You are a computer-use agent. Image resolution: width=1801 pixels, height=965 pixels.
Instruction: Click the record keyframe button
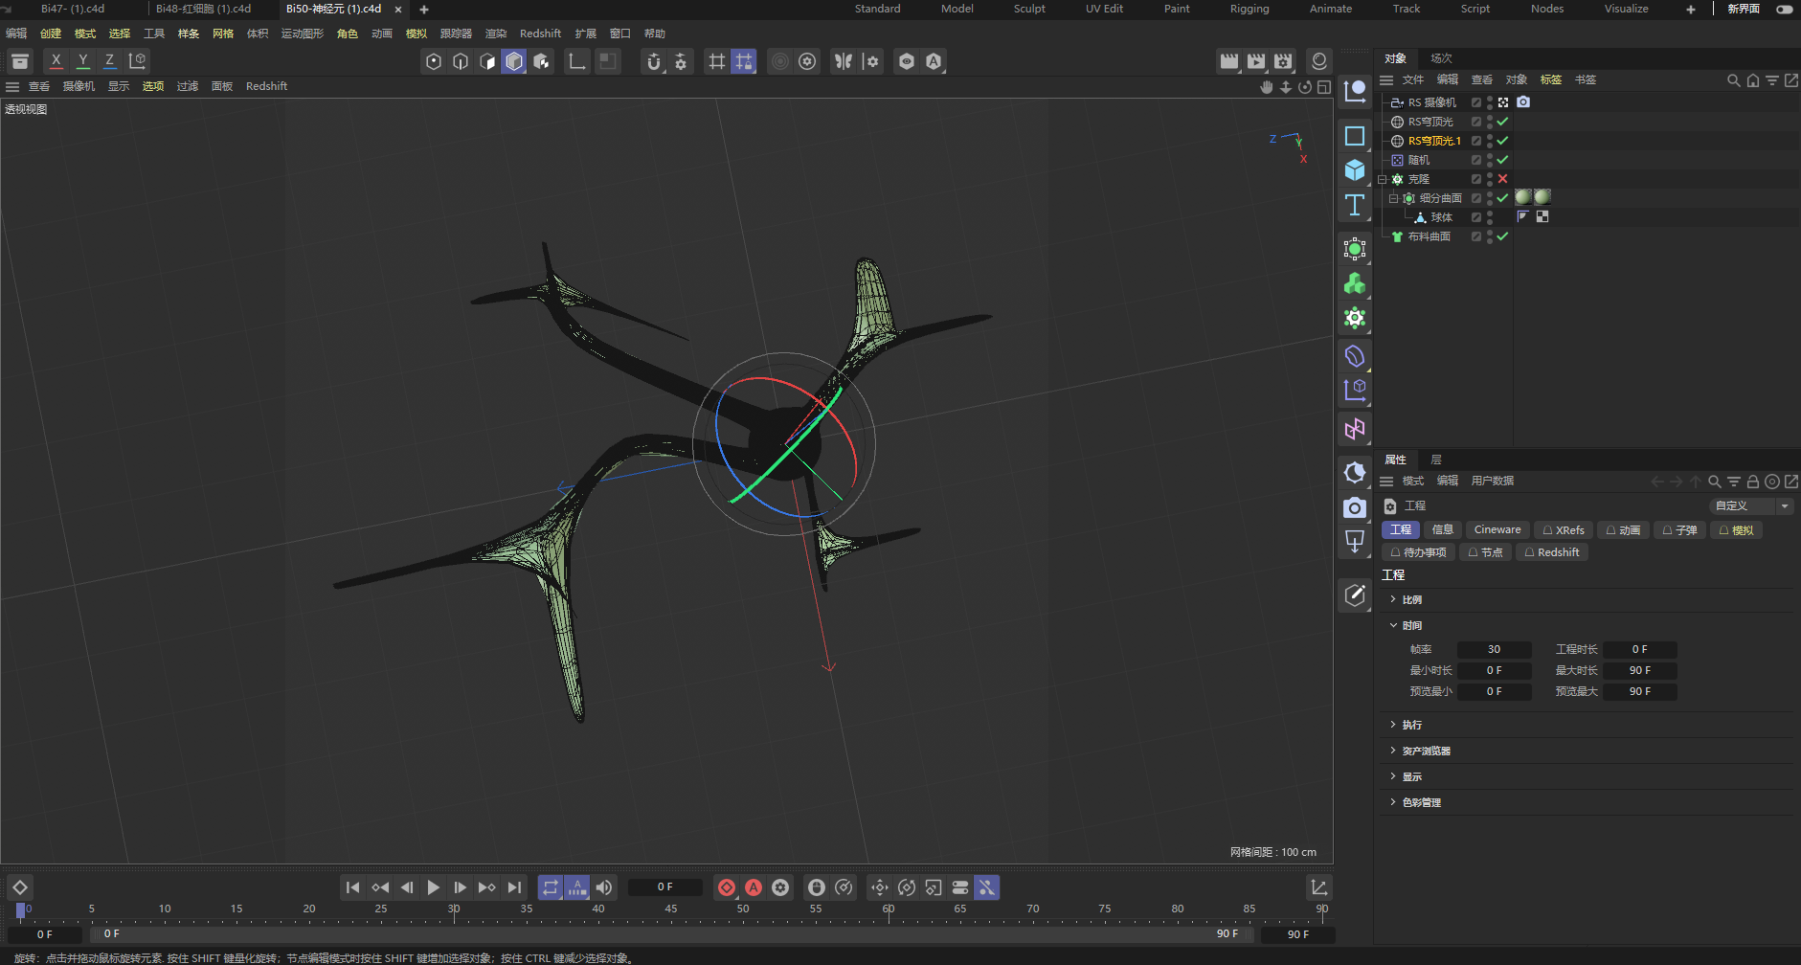tap(727, 887)
